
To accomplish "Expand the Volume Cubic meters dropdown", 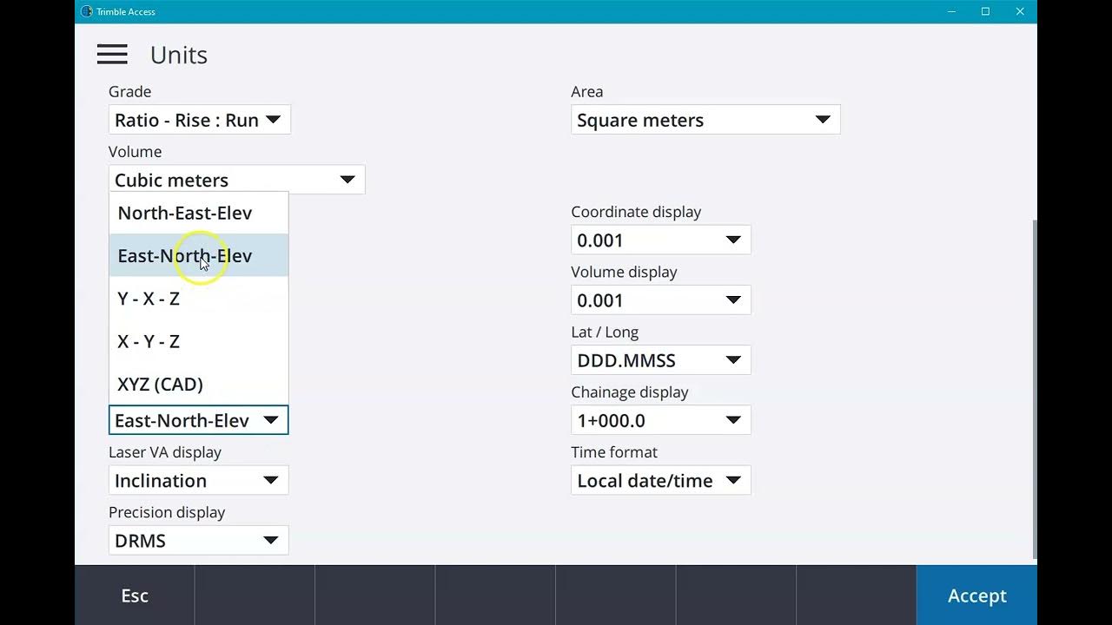I will click(x=236, y=180).
